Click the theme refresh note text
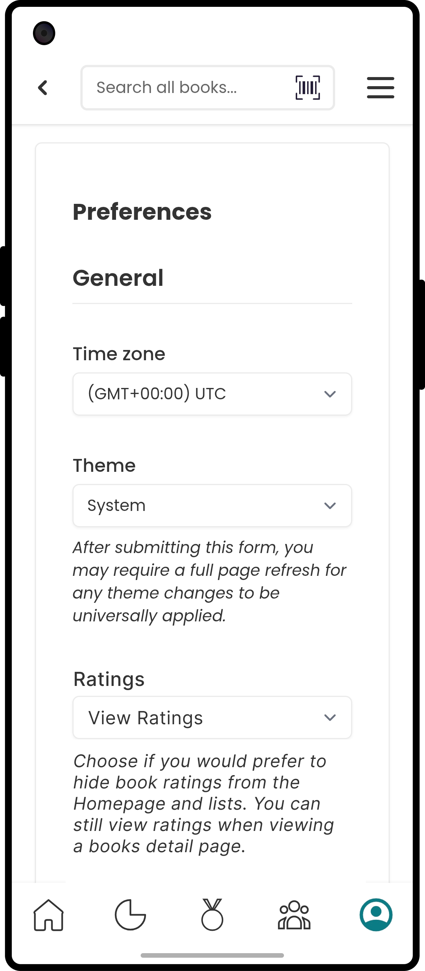 click(209, 582)
